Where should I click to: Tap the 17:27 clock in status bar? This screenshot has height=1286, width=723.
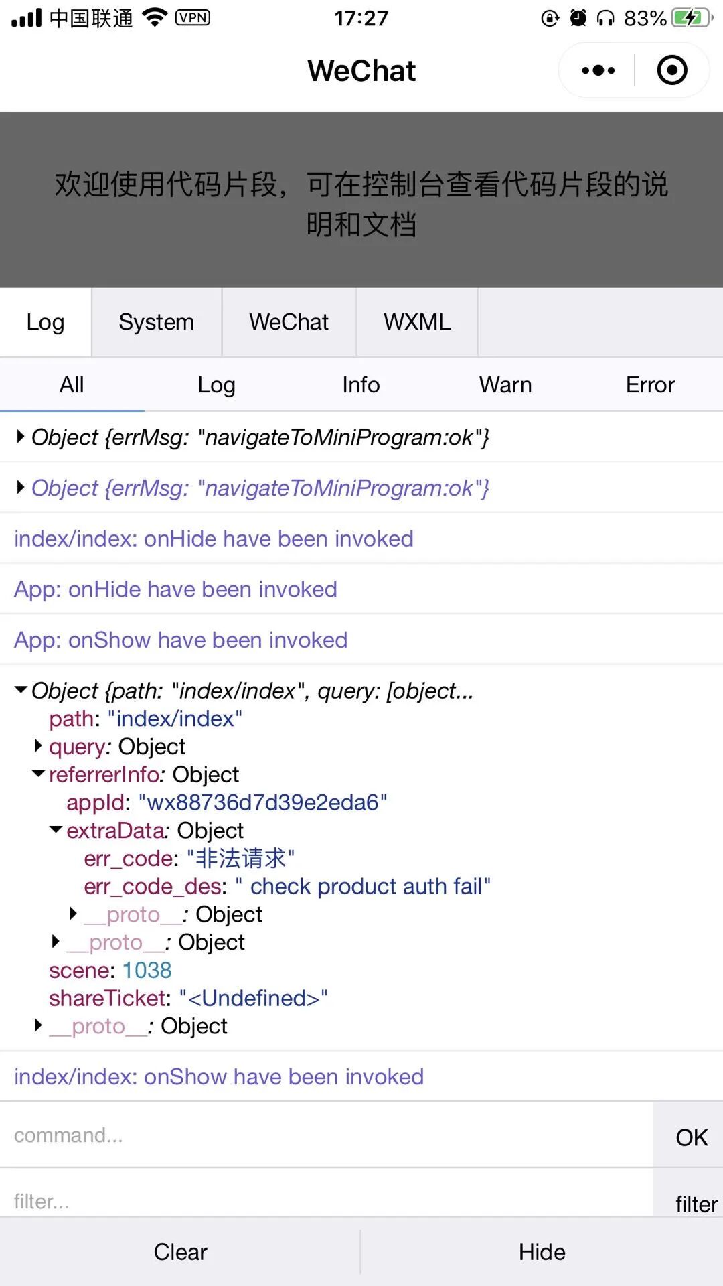[361, 18]
